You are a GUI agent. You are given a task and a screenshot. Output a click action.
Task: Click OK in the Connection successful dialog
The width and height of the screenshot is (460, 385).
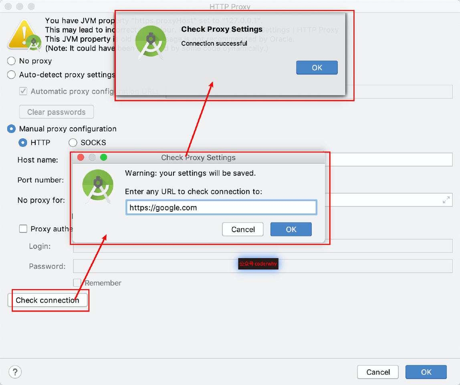tap(317, 67)
